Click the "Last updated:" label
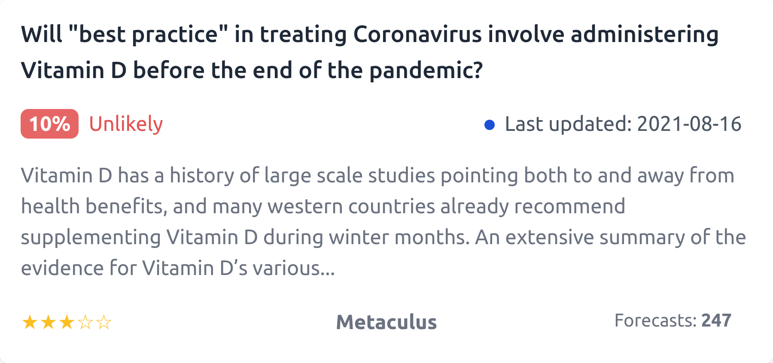Screen dimensions: 773x363 (568, 124)
